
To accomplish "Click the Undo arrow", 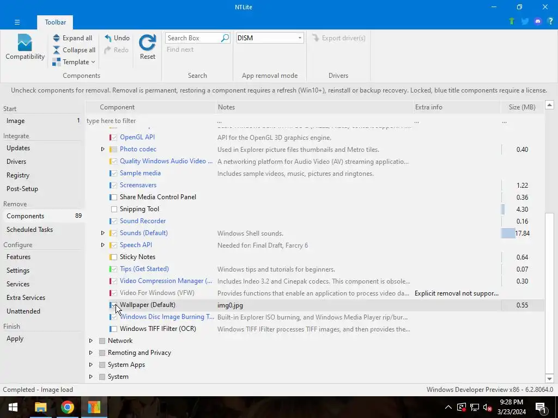I will coord(108,38).
